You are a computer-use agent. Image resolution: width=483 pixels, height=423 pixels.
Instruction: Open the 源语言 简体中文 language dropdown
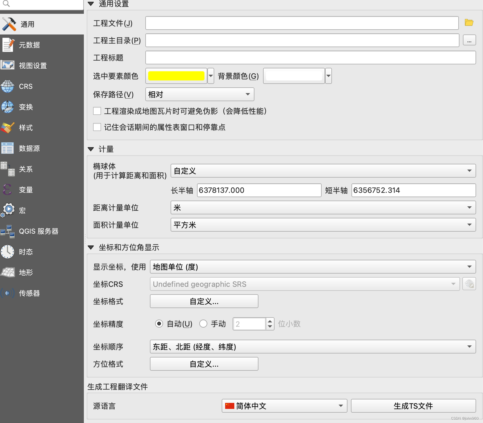tap(285, 406)
